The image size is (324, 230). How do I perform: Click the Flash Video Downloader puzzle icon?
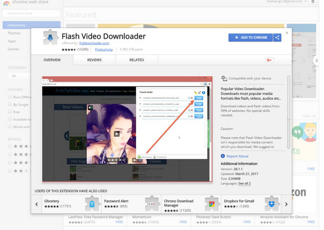click(50, 38)
